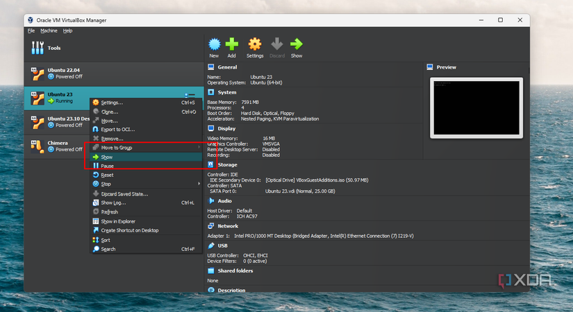Click the Preview panel monitor icon
Viewport: 573px width, 312px height.
[x=430, y=67]
